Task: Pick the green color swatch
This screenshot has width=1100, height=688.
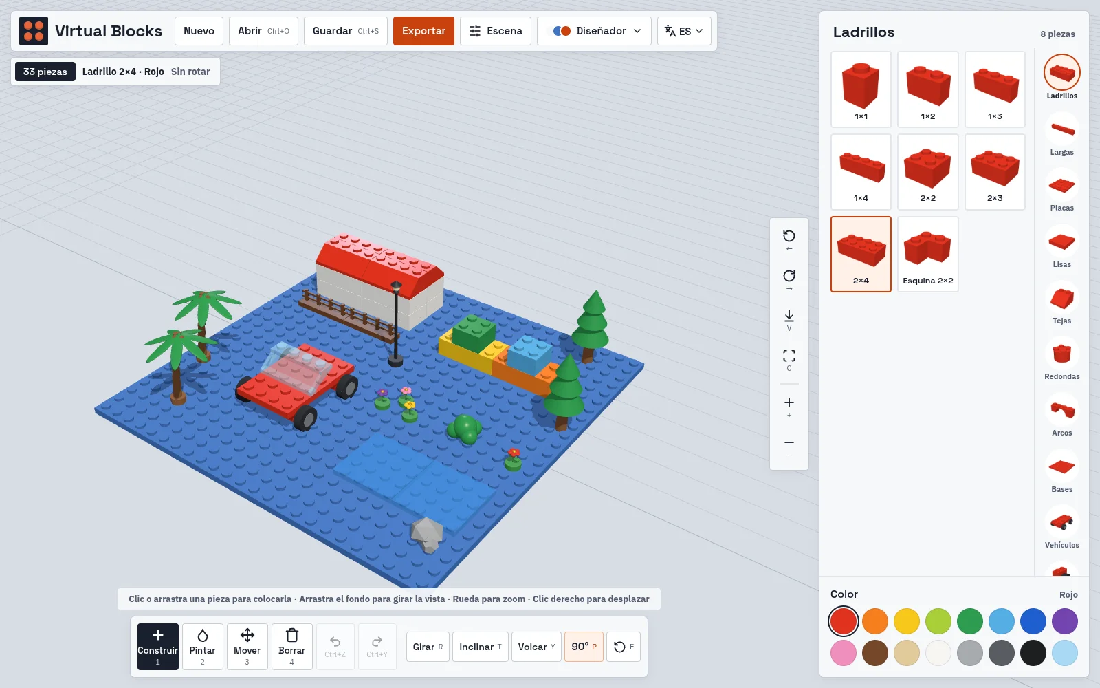Action: [x=970, y=621]
